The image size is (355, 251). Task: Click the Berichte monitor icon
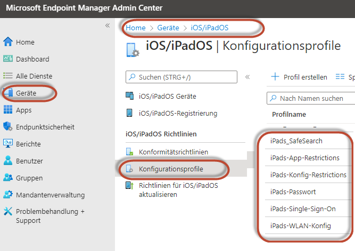coord(8,144)
